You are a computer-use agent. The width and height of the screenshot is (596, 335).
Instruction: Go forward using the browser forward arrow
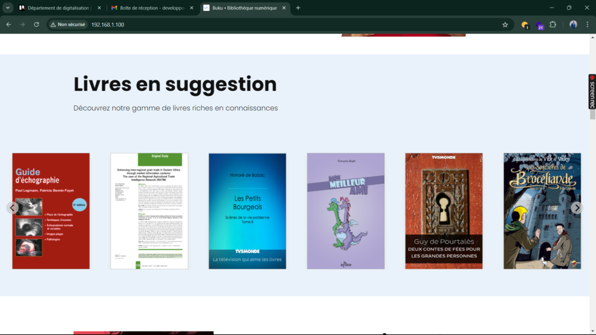(x=23, y=24)
